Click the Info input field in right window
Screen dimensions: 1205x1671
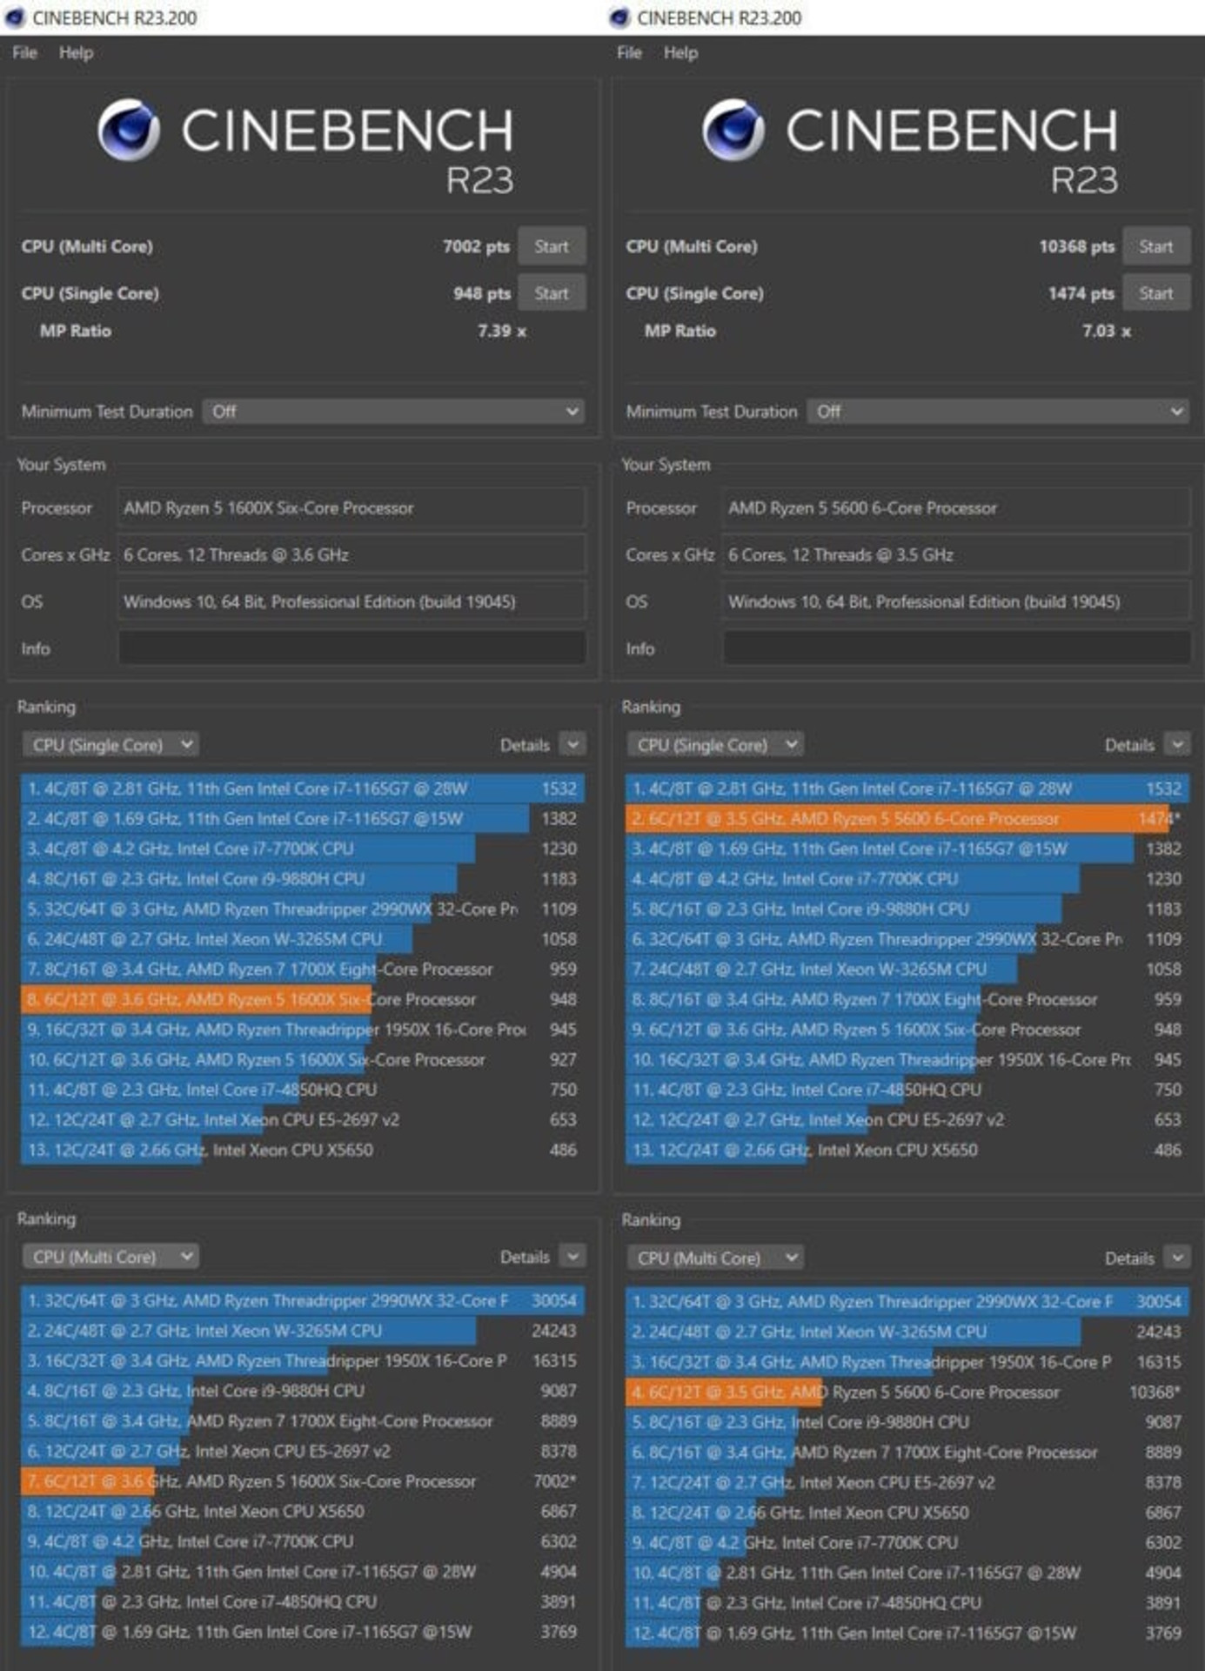tap(956, 648)
